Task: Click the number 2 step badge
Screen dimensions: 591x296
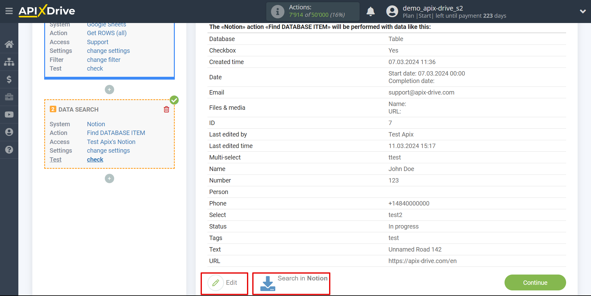Action: coord(53,109)
